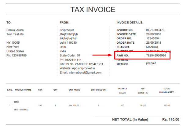Click the order number 12345654
183x126 pixels.
[153, 38]
